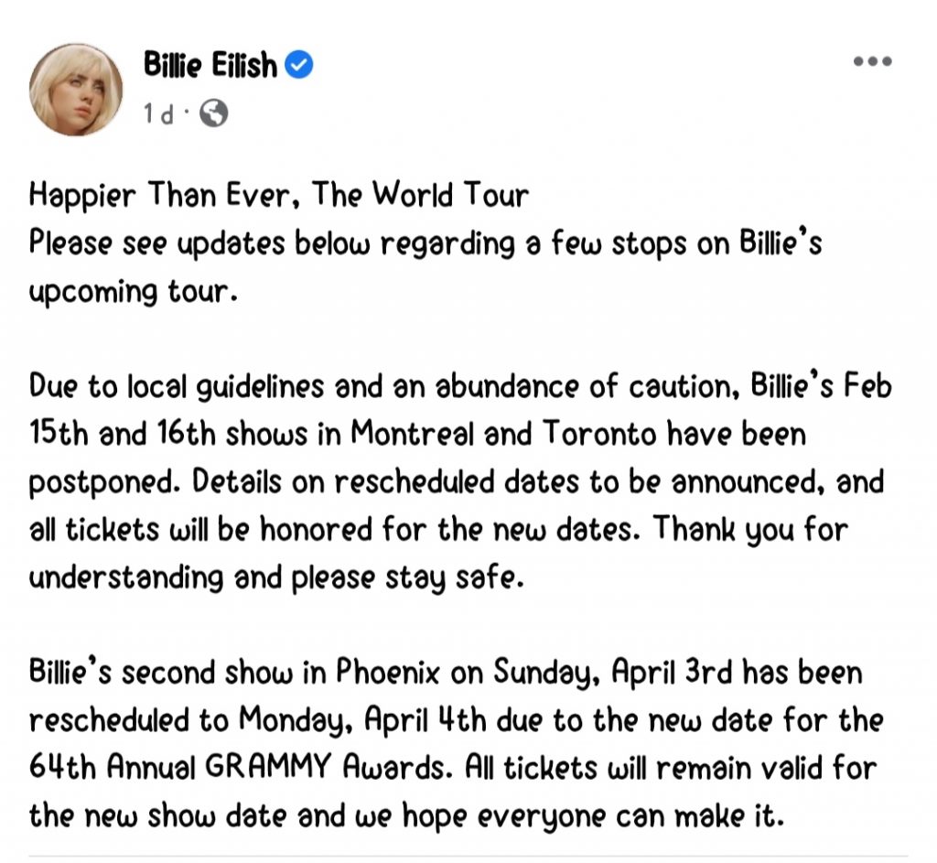
Task: Open Billie Eilish's profile picture
Action: click(76, 90)
